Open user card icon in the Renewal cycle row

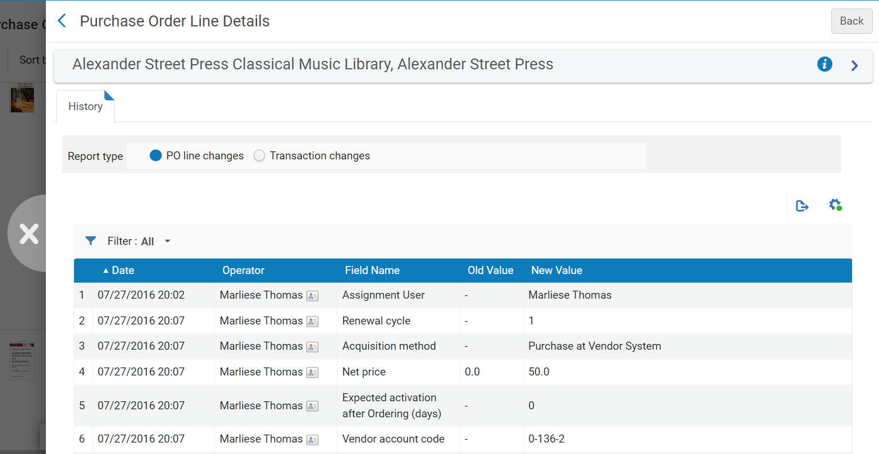pyautogui.click(x=312, y=322)
